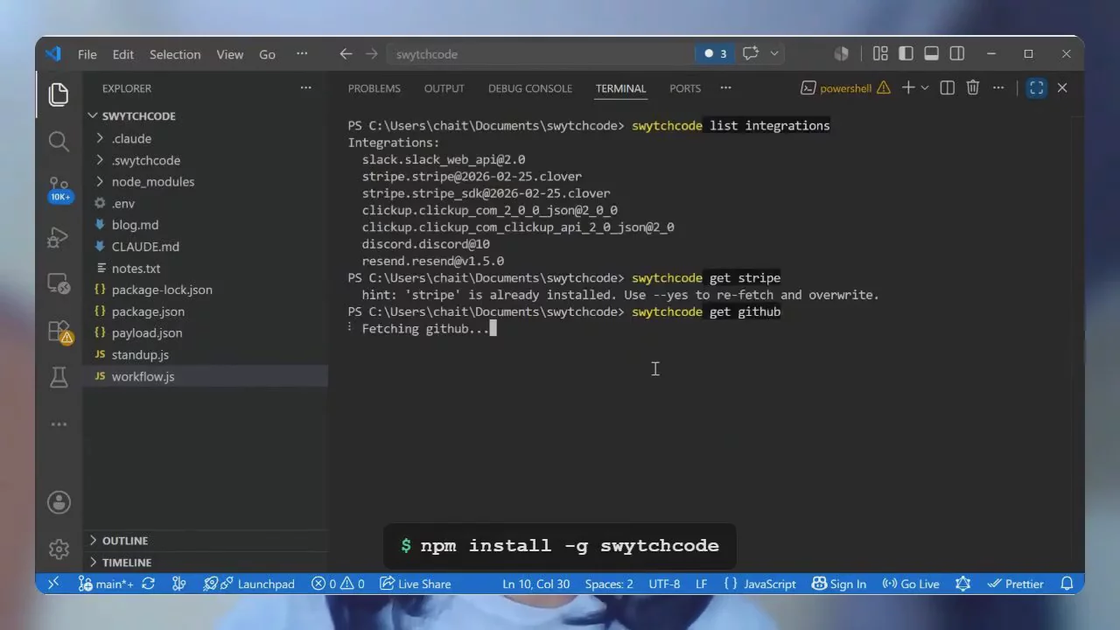
Task: Collapse the SWYTCHCODE root folder
Action: [x=206, y=115]
